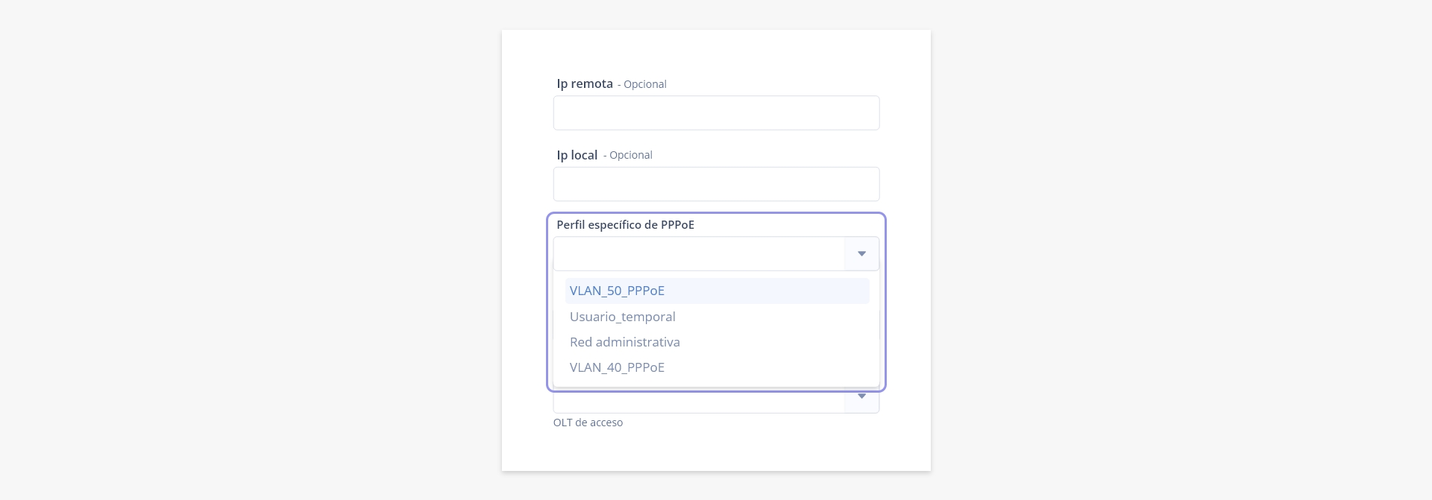Open the Perfil específico de PPPoE dropdown arrow
Image resolution: width=1432 pixels, height=500 pixels.
click(x=861, y=254)
